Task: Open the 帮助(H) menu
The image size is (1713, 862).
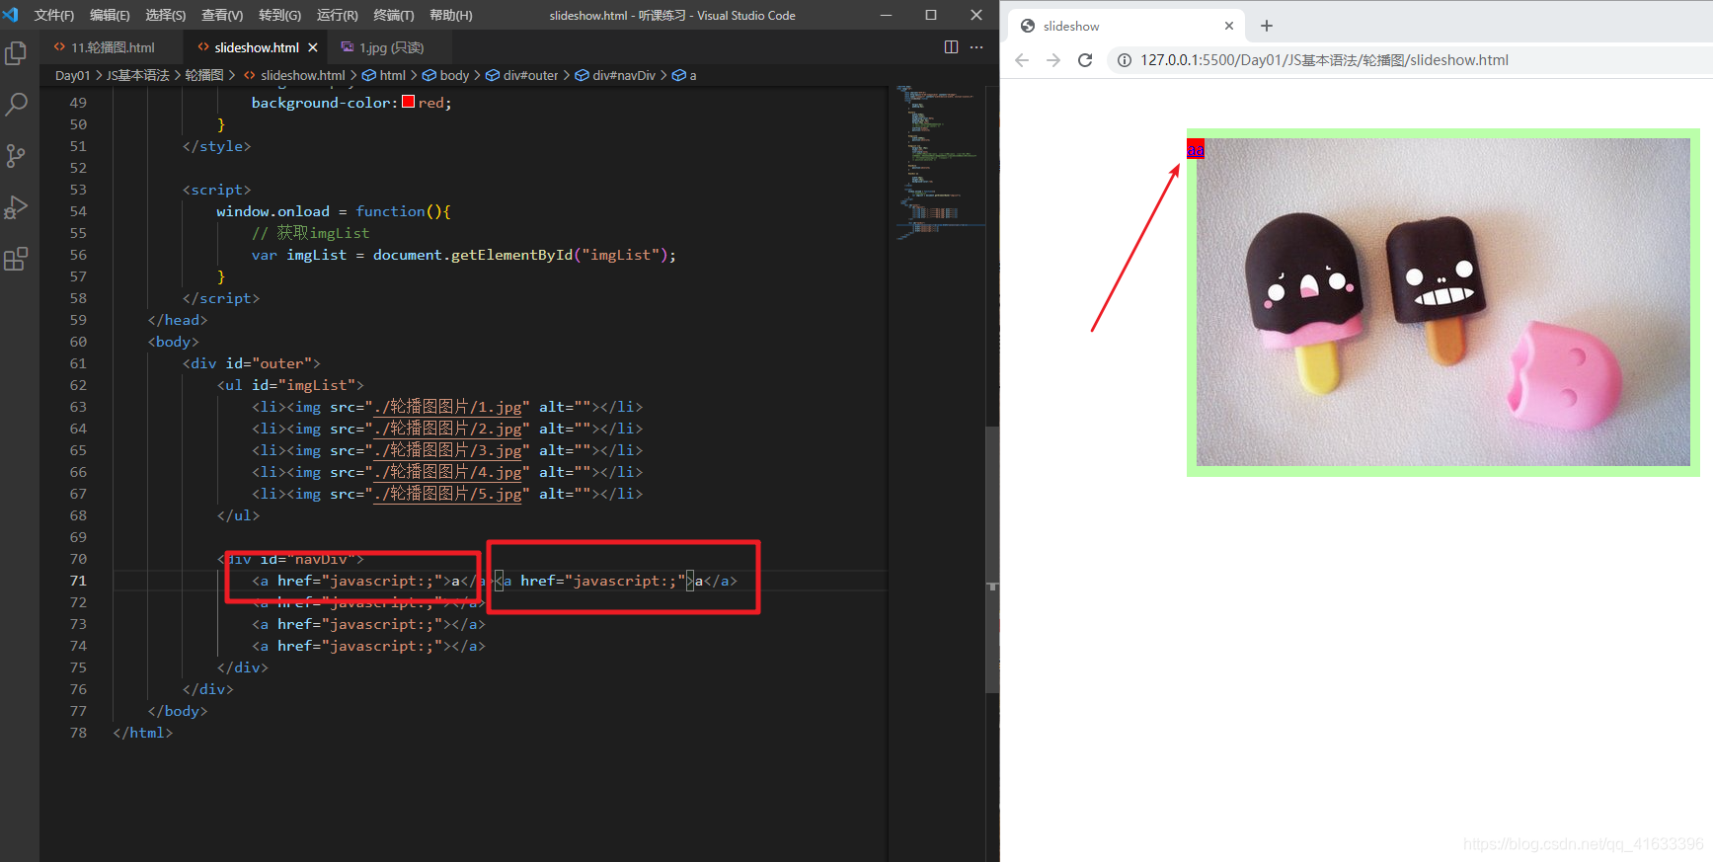Action: (451, 15)
